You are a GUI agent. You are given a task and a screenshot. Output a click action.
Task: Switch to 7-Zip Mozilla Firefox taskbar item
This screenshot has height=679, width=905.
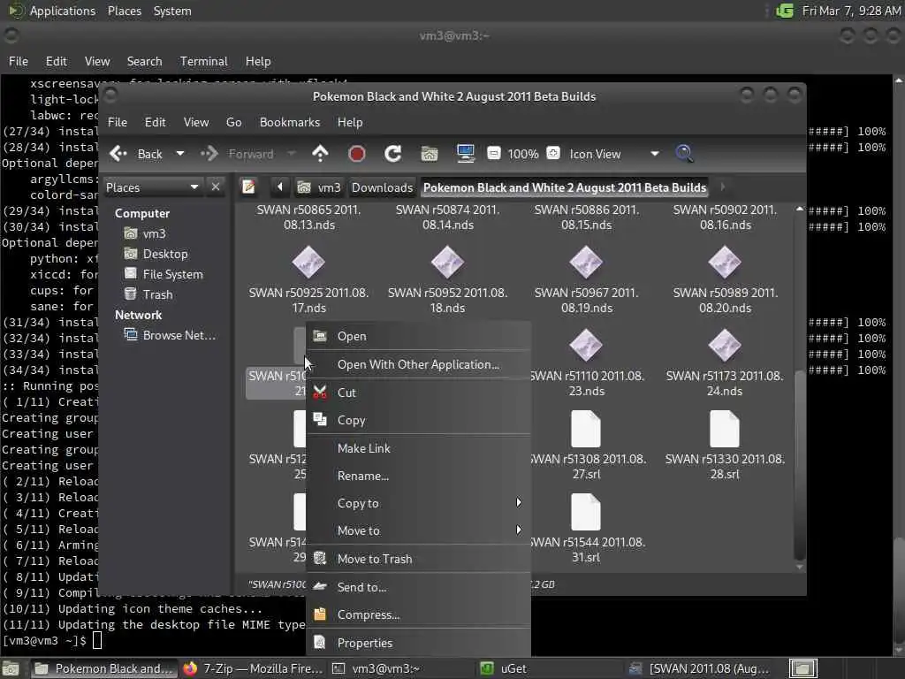pos(252,668)
